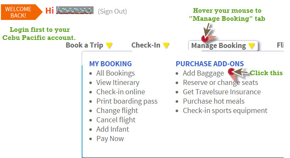Screen dimensions: 290x158
Task: Go to View Itinerary
Action: pos(118,82)
